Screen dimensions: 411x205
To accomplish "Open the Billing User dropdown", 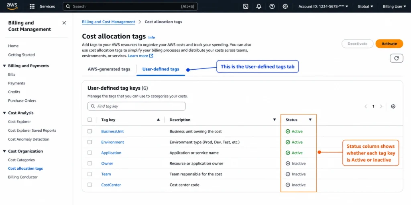I will click(394, 6).
